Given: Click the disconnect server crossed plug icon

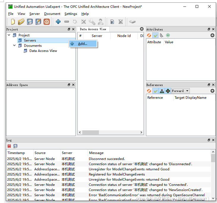Looking at the screenshot, I should tap(84, 22).
